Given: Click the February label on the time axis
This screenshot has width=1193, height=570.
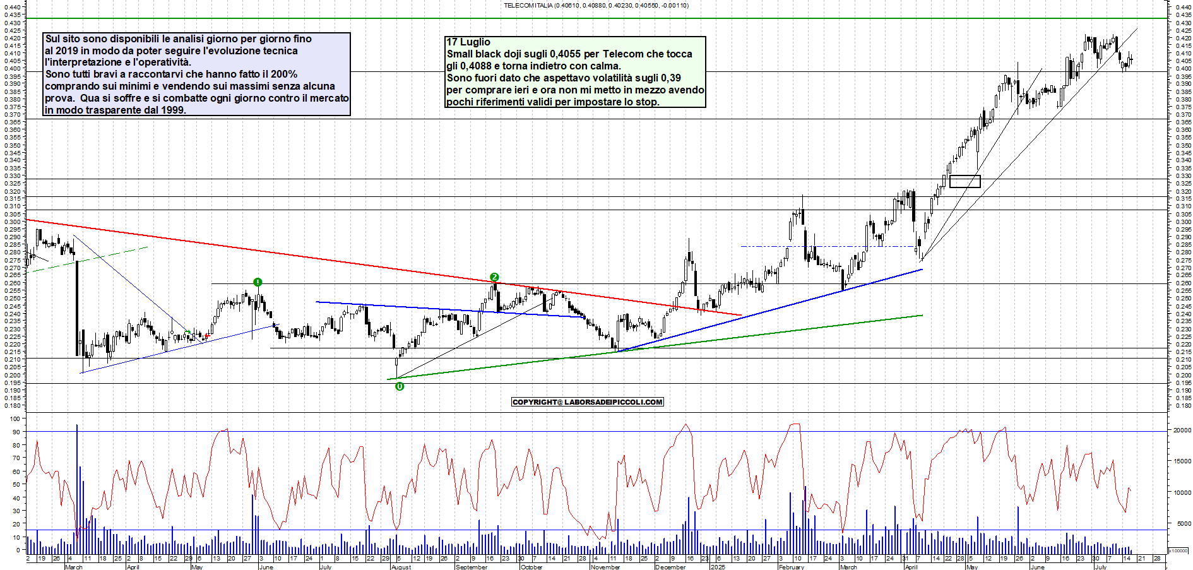Looking at the screenshot, I should pos(791,567).
